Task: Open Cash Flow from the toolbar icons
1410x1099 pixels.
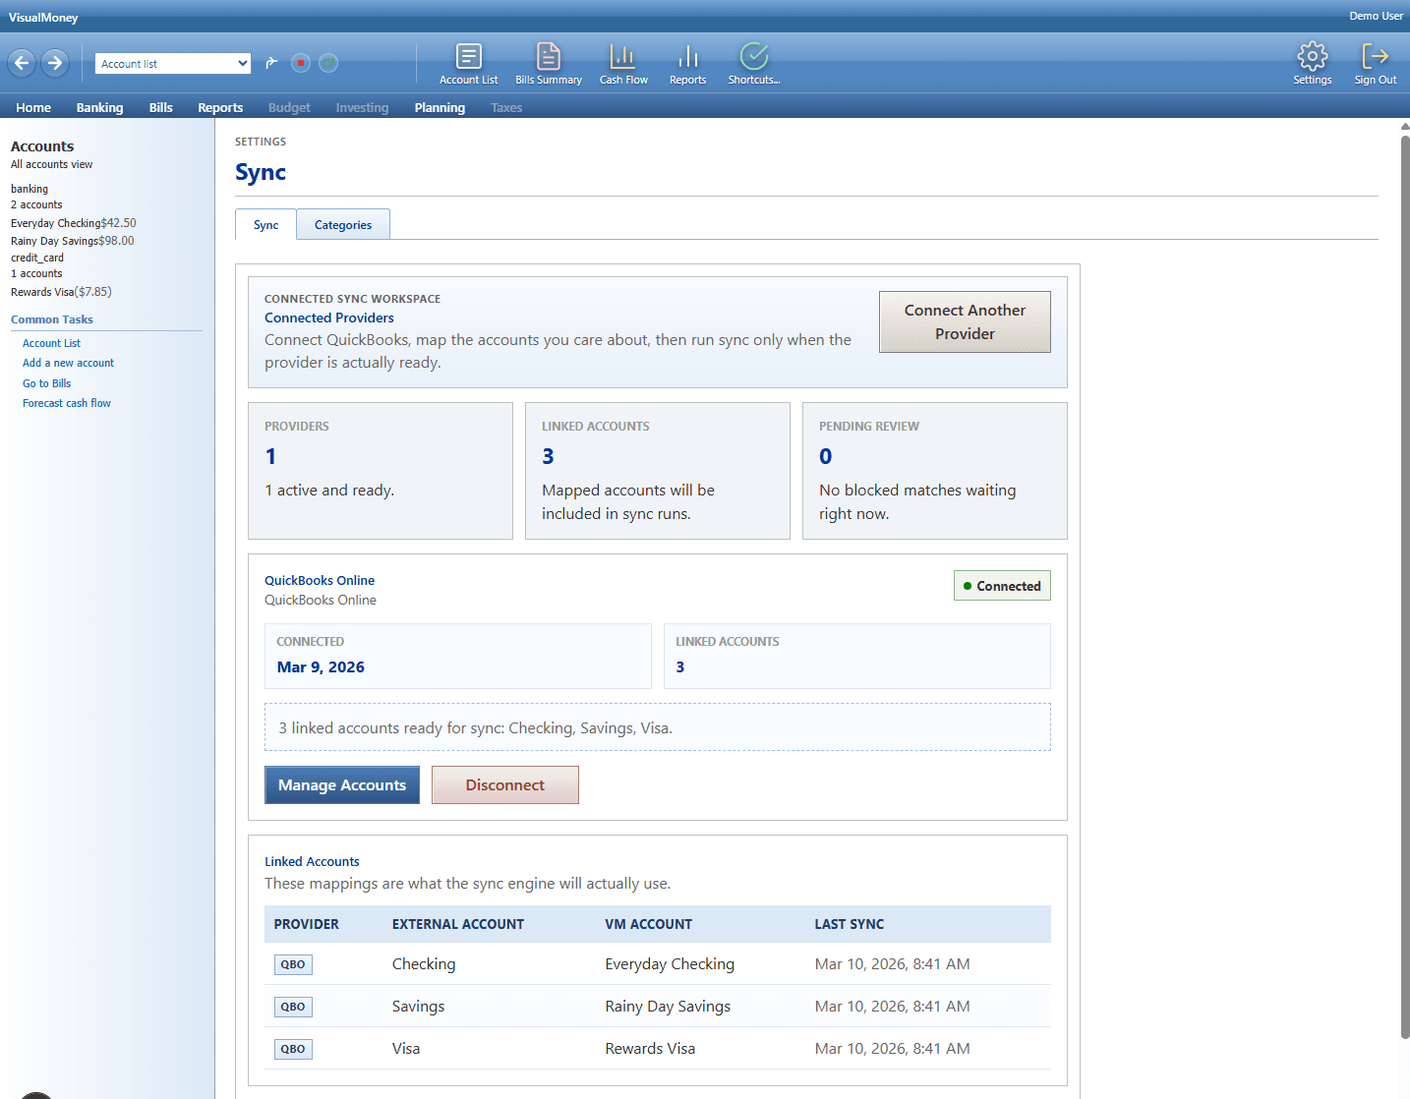Action: [622, 62]
